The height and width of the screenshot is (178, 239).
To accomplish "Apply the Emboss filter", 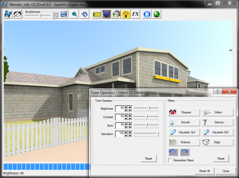I will pos(184,142).
